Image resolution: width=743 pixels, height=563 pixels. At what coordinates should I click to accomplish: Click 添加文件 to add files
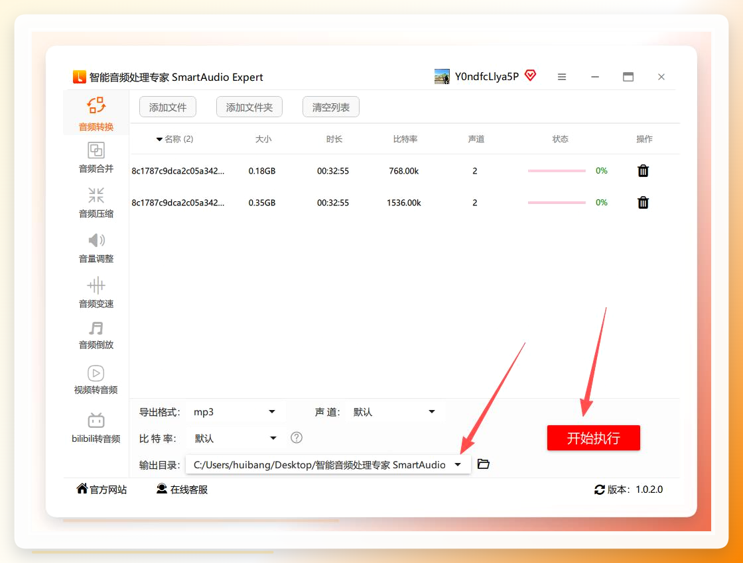[168, 107]
